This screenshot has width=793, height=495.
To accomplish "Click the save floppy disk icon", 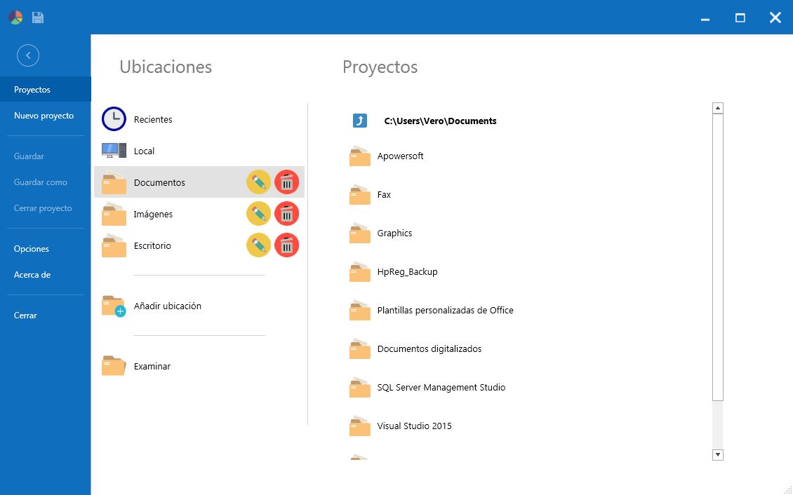I will pyautogui.click(x=38, y=18).
